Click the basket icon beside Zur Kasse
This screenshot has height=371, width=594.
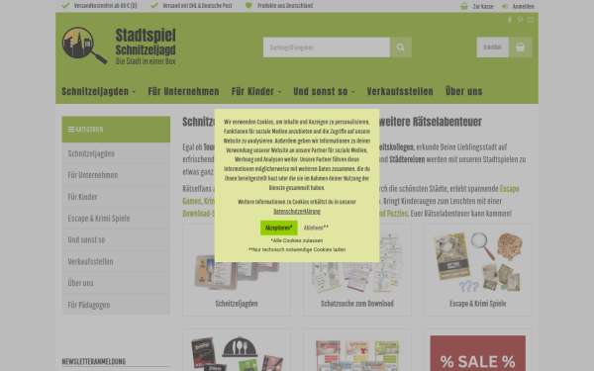(464, 6)
